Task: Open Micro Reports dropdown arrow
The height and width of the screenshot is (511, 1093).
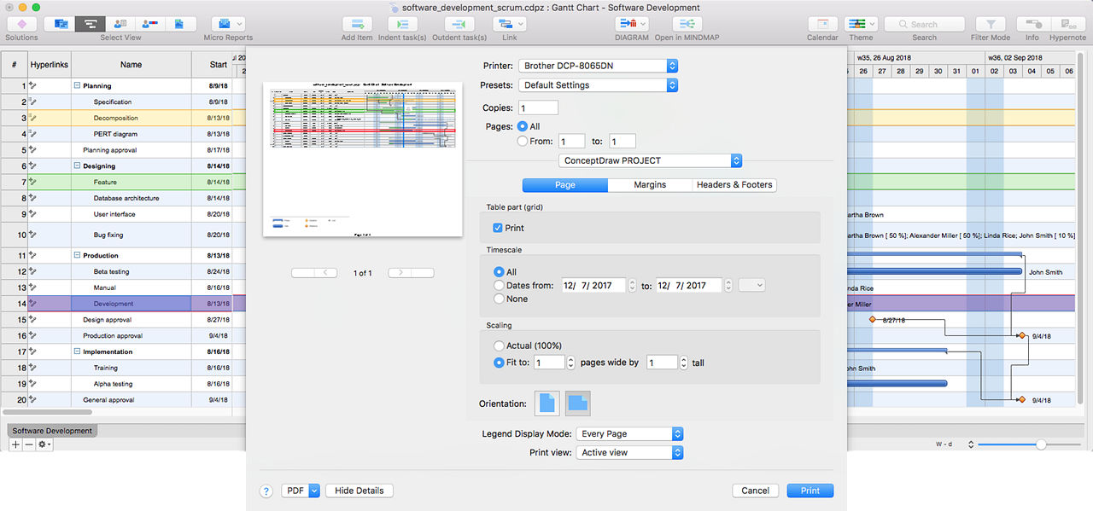Action: point(240,24)
